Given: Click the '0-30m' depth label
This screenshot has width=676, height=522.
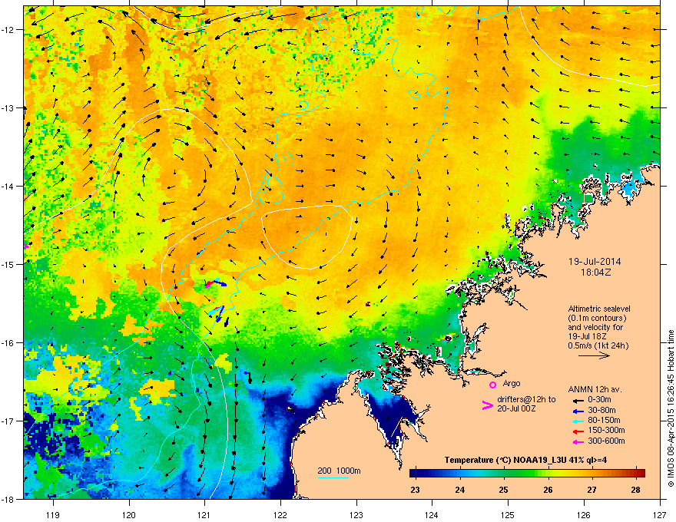Looking at the screenshot, I should click(600, 400).
